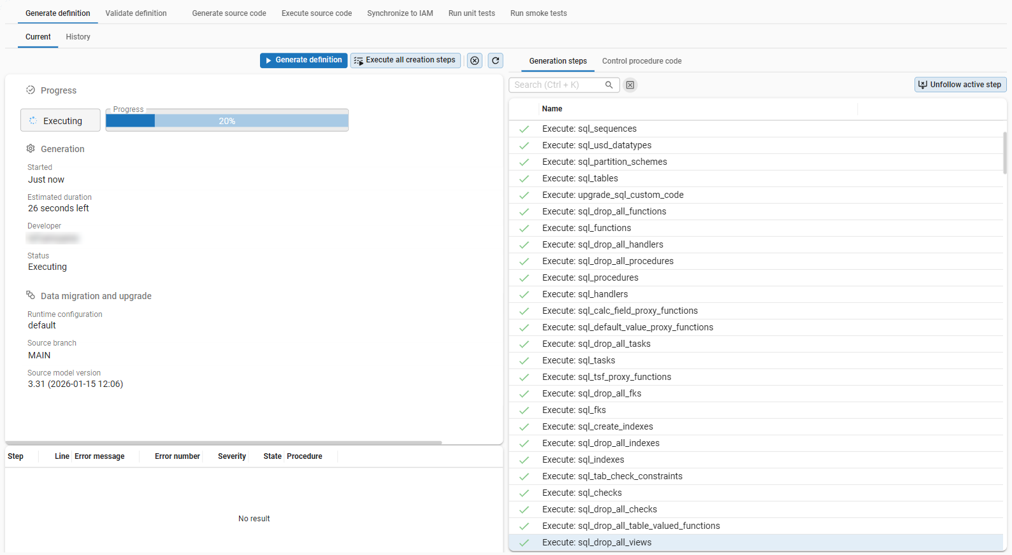Image resolution: width=1012 pixels, height=555 pixels.
Task: Click the cancel generation icon button
Action: coord(475,60)
